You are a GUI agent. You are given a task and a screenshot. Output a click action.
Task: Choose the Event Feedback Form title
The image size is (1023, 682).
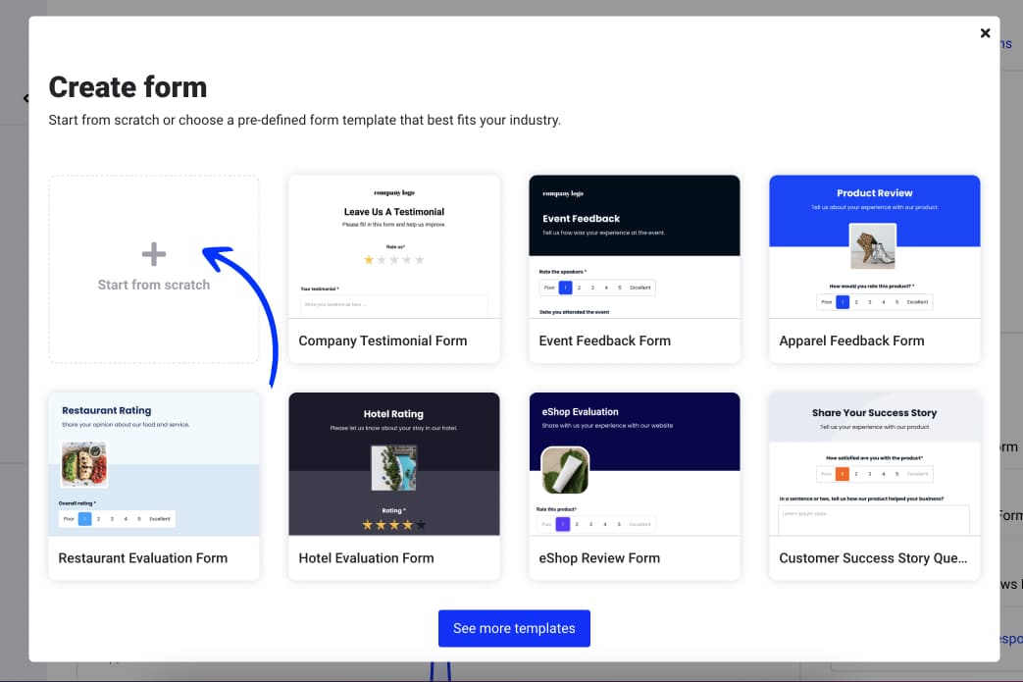(605, 341)
